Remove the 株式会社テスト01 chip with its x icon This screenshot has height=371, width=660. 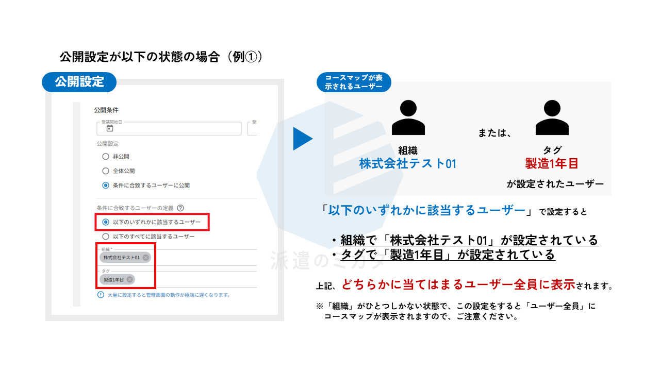click(146, 257)
